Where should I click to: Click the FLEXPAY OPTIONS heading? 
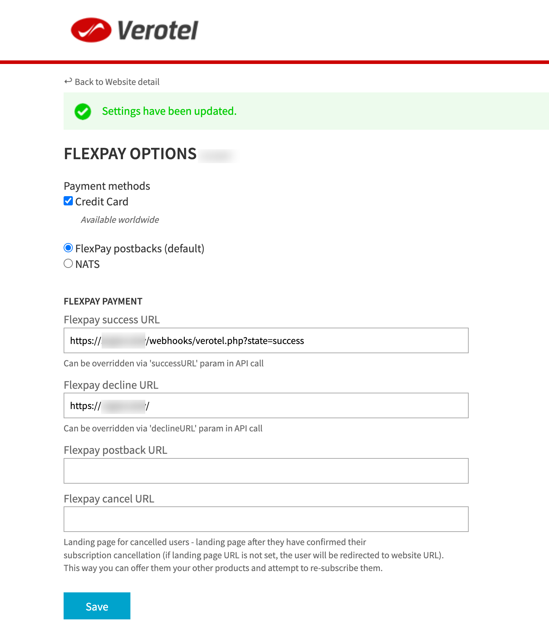pyautogui.click(x=130, y=154)
